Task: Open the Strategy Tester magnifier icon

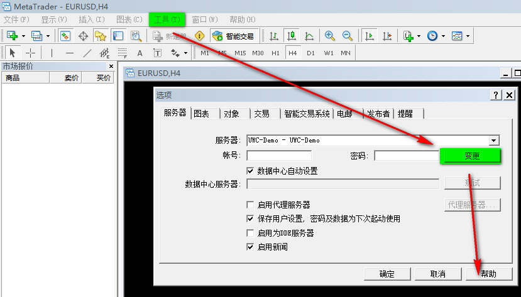Action: click(136, 36)
